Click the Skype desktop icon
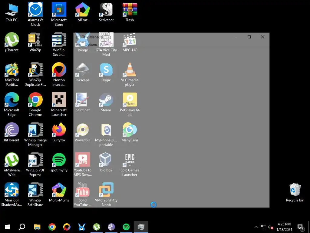This screenshot has height=233, width=310. point(106,72)
